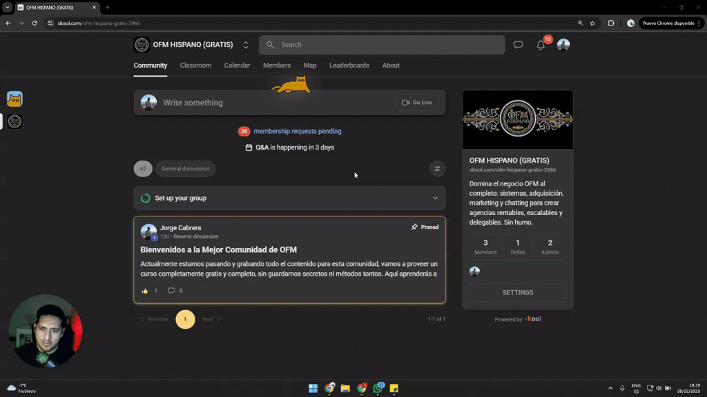Click the browser address bar URL
Screen dimensions: 707x397
99,23
